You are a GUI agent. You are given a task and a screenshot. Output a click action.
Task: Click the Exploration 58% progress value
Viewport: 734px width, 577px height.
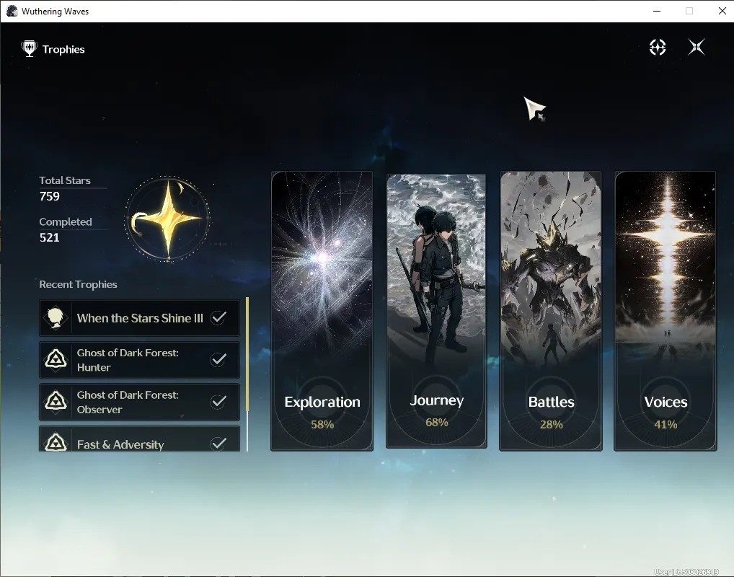tap(322, 424)
